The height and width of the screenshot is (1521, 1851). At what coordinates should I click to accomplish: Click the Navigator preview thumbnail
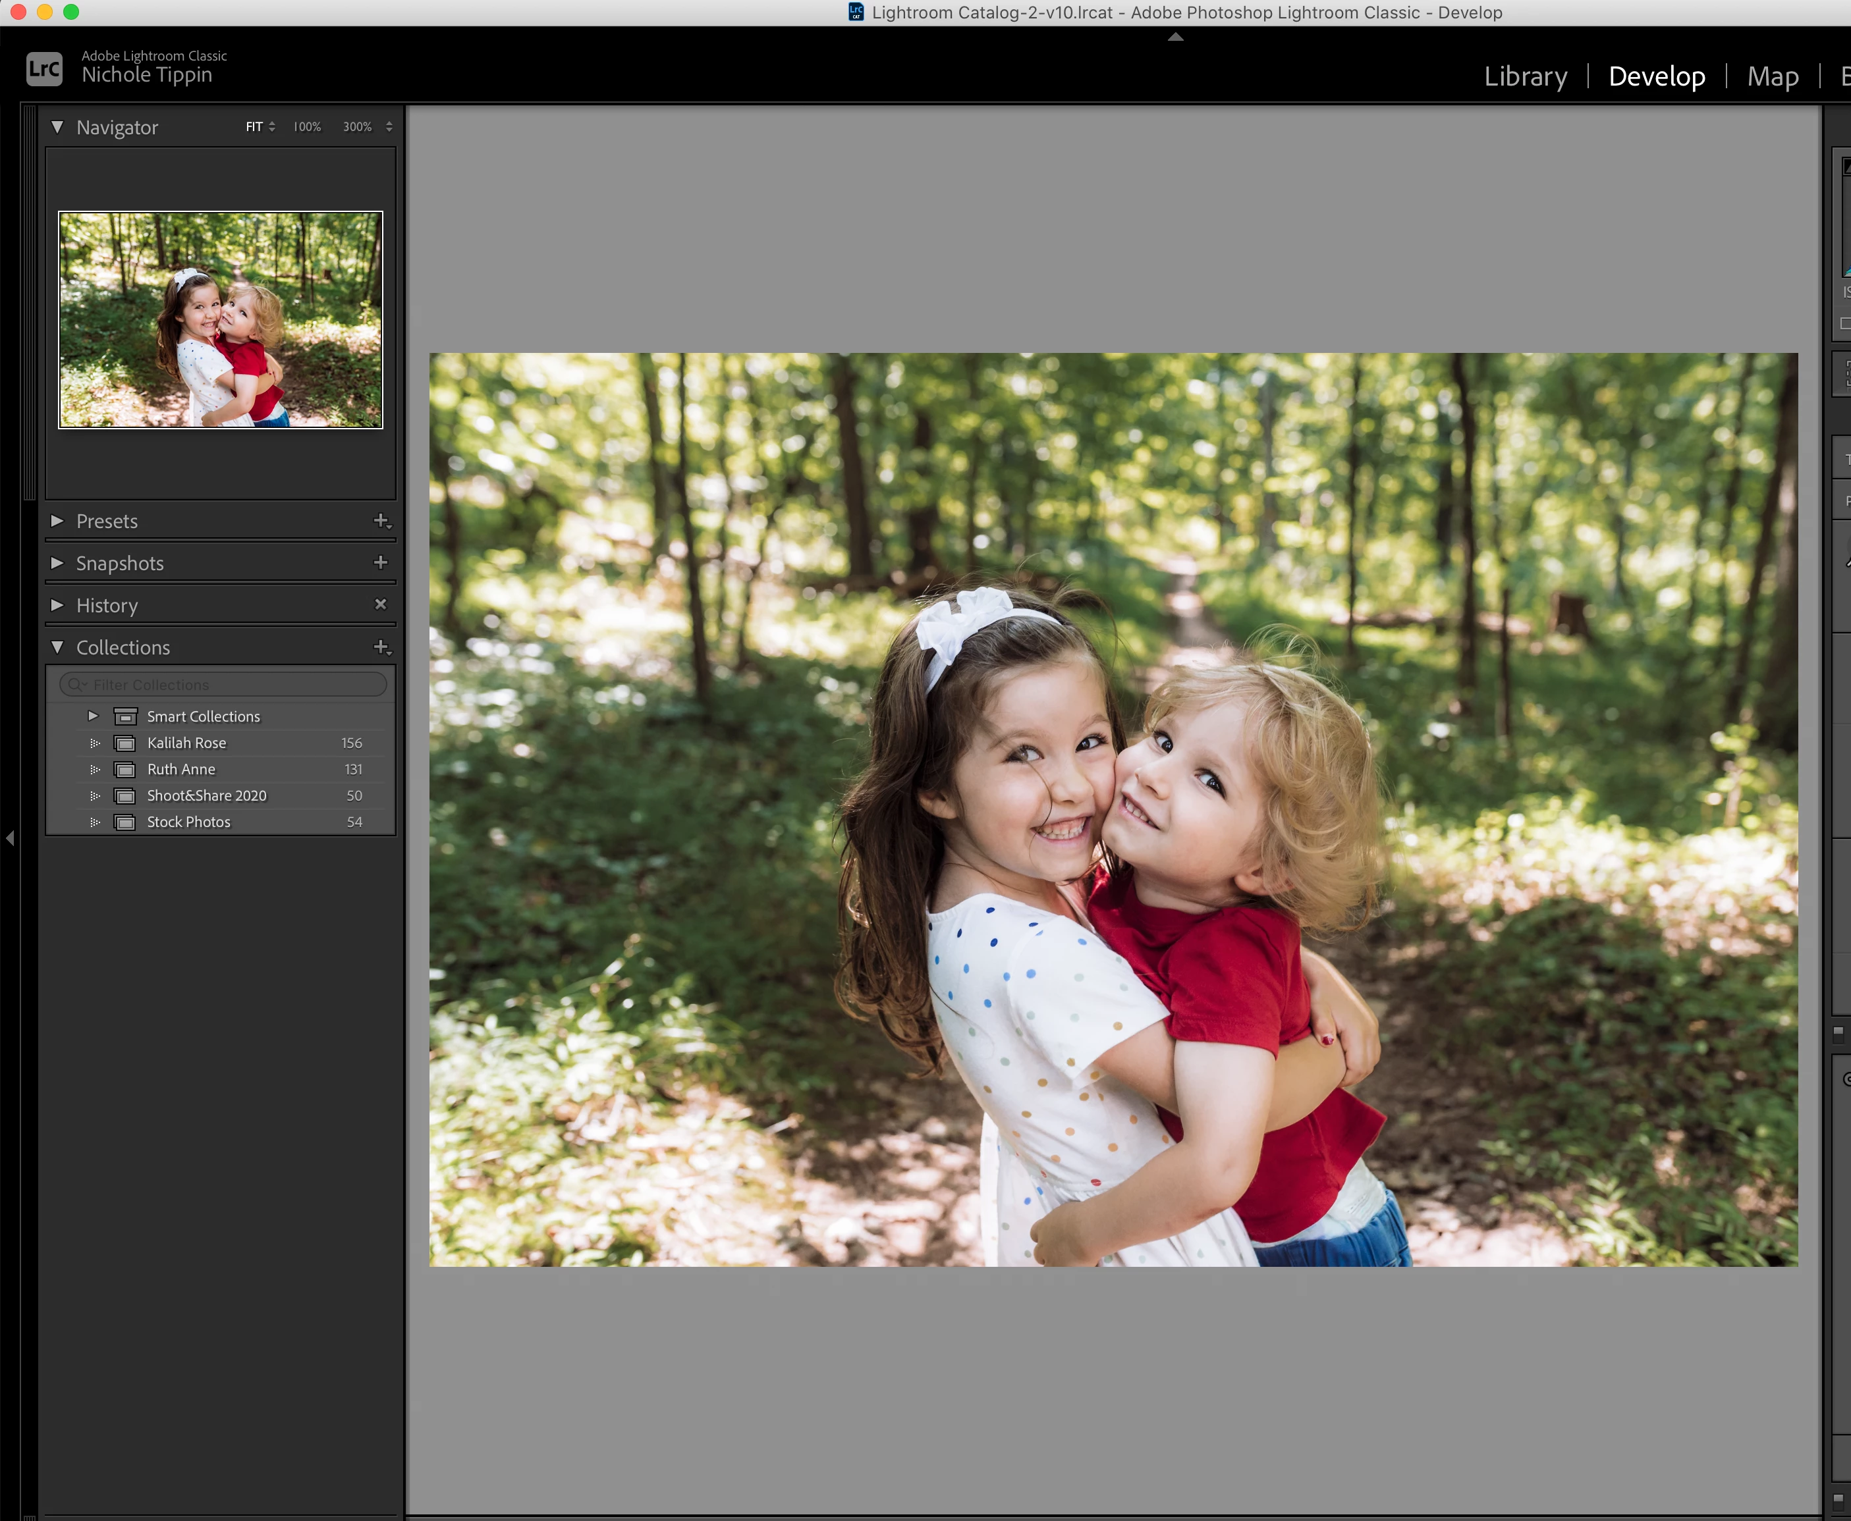coord(221,320)
